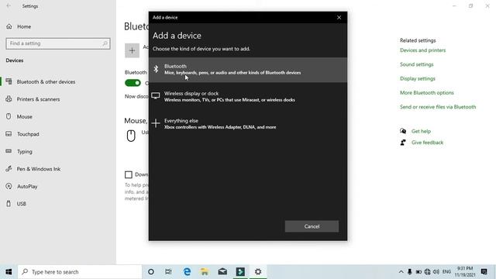Focus the Find a setting search box
496x279 pixels.
click(58, 43)
